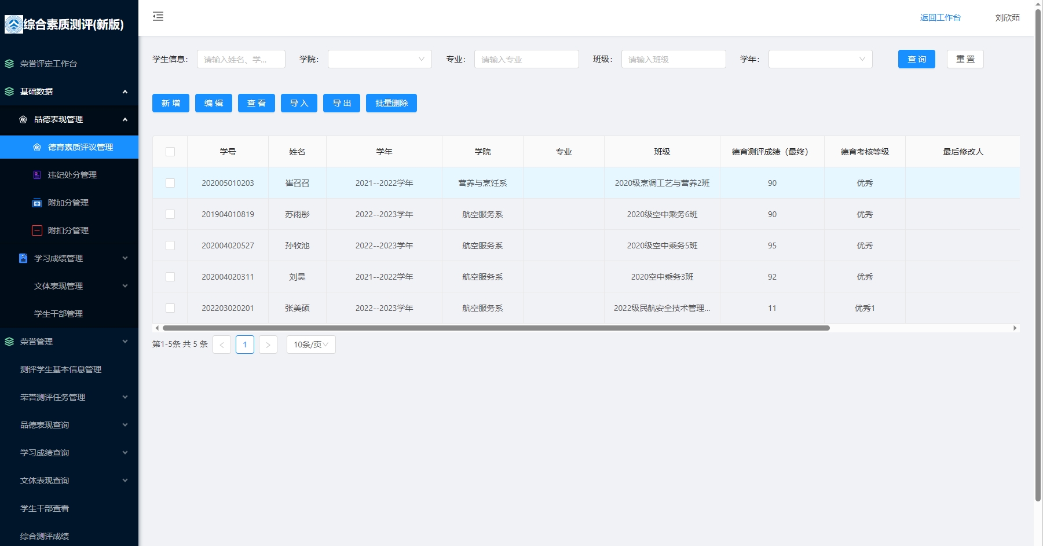Click horizontal scrollbar right arrow
1043x546 pixels.
1015,328
